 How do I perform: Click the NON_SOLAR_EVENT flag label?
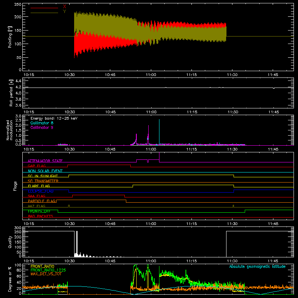click(45, 171)
